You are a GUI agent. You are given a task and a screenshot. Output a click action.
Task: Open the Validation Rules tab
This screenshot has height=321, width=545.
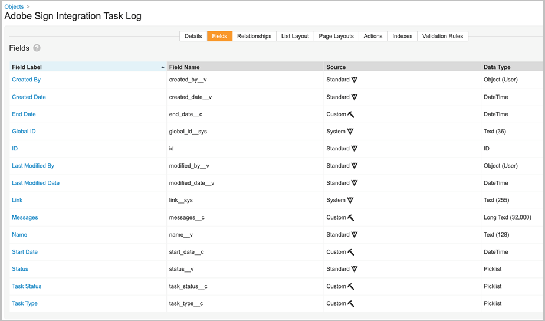[442, 36]
